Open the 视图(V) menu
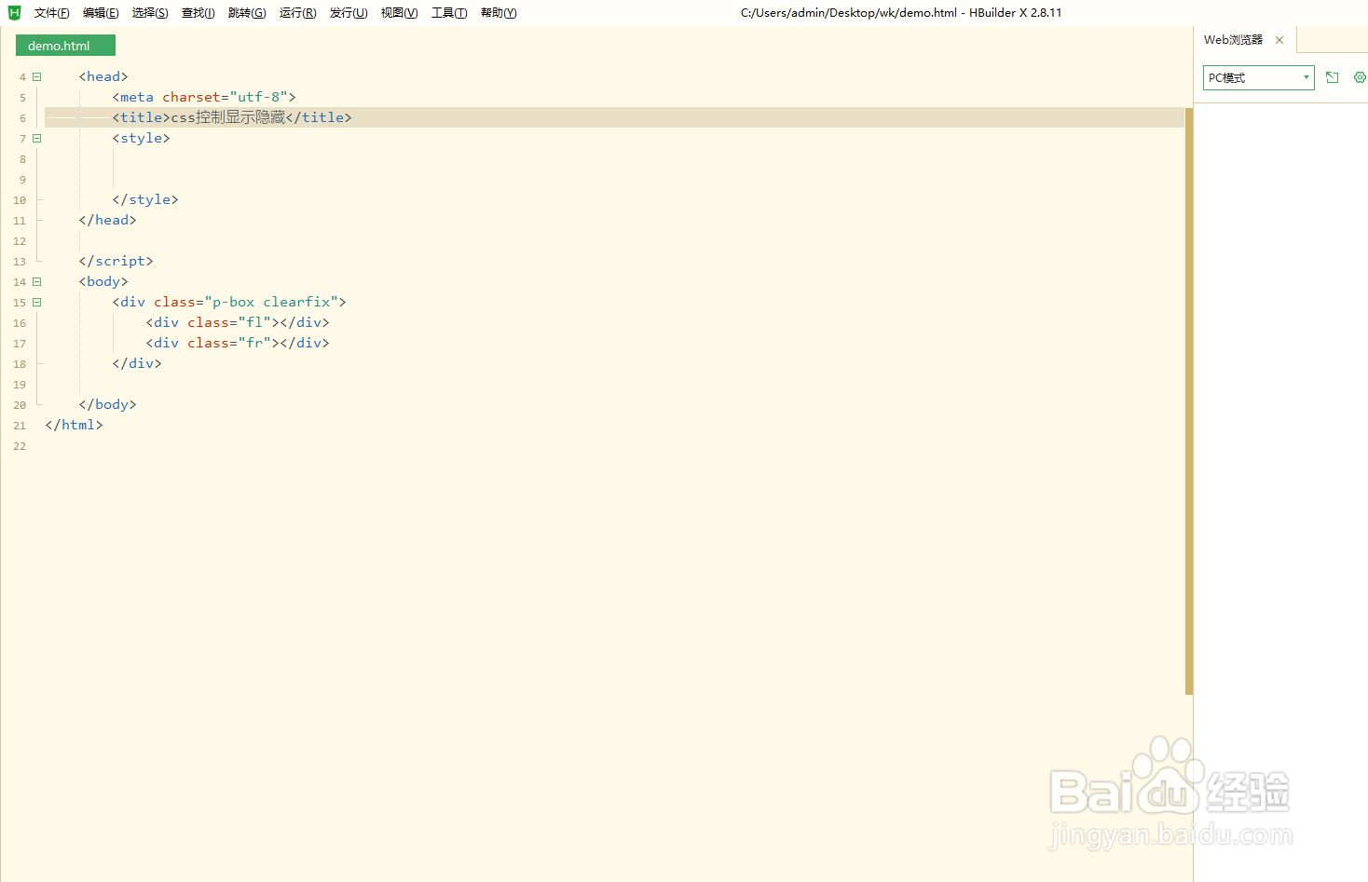 click(x=399, y=13)
